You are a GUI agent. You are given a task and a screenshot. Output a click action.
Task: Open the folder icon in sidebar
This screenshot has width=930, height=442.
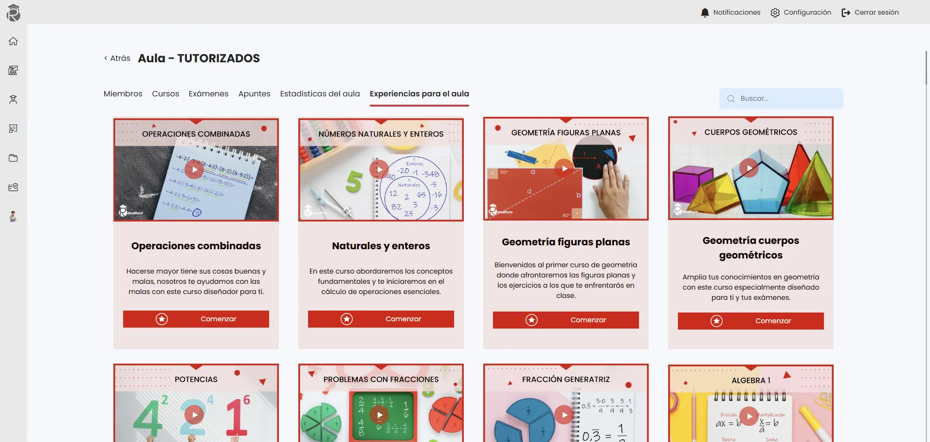(13, 158)
